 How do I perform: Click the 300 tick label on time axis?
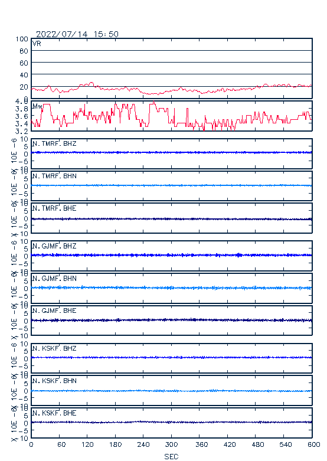coord(171,444)
